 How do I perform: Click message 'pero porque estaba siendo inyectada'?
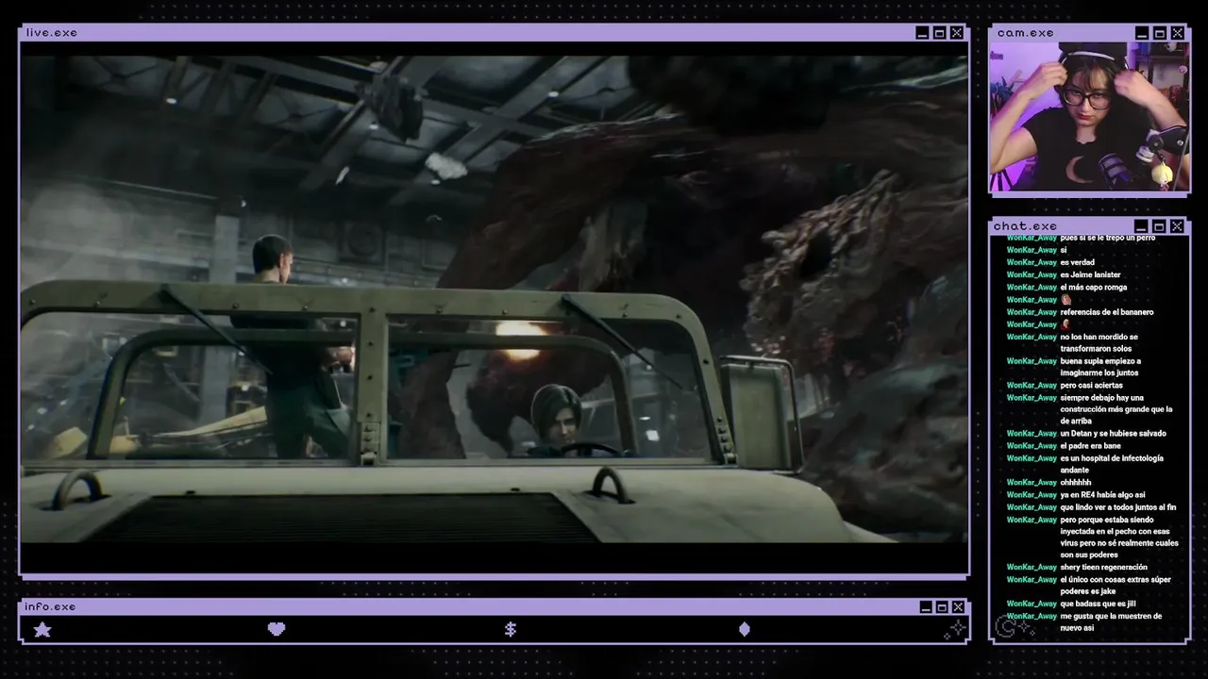pyautogui.click(x=1119, y=537)
